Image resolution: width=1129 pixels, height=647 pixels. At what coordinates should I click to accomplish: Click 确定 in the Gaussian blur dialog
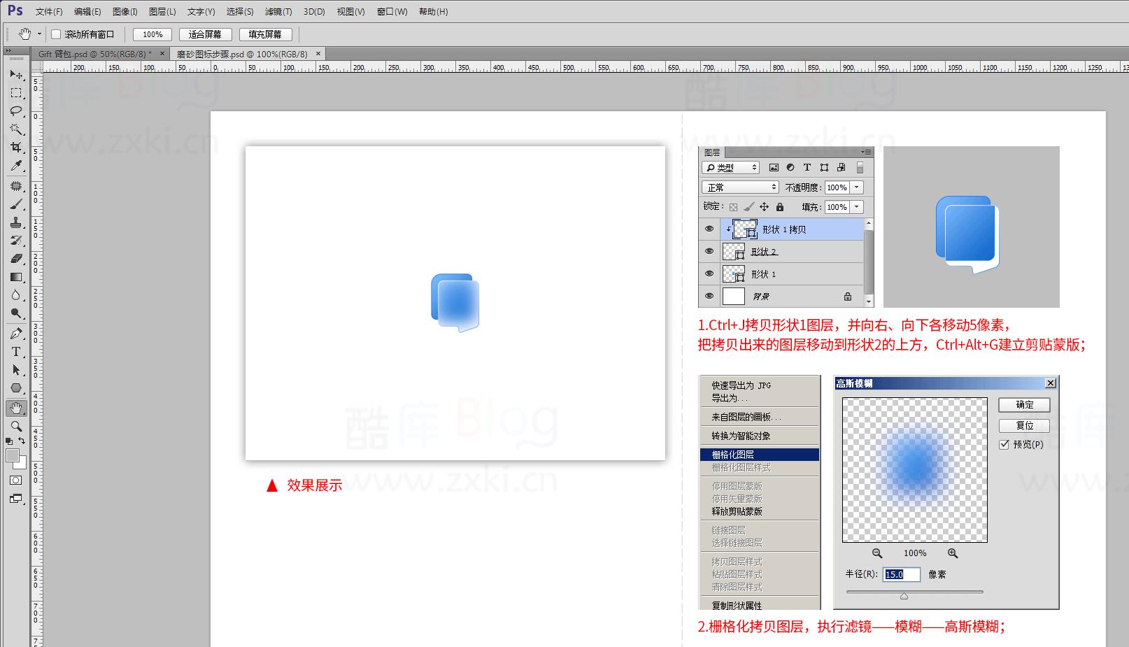tap(1023, 404)
